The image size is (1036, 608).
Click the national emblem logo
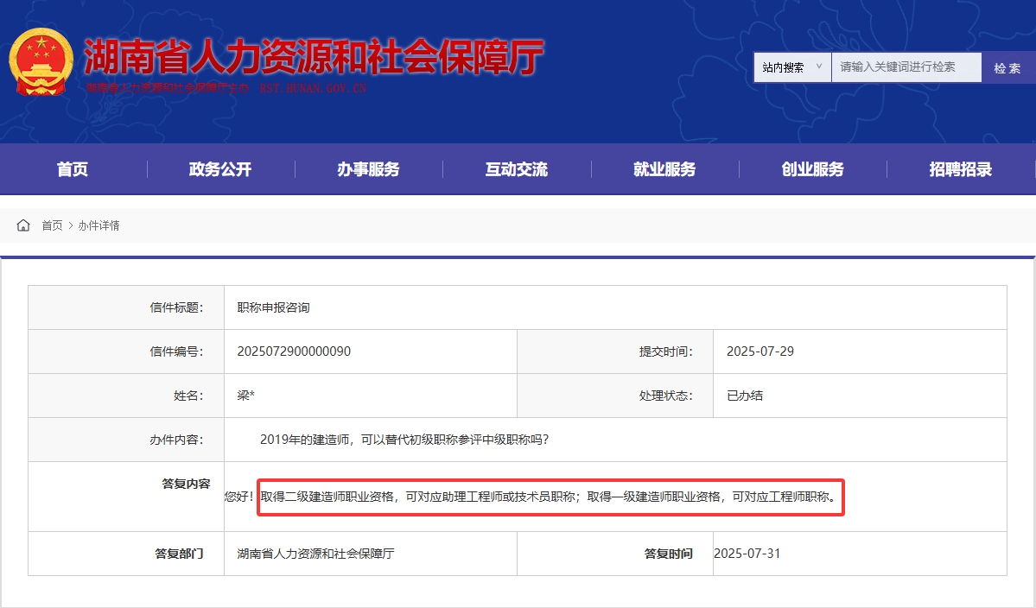[x=41, y=61]
